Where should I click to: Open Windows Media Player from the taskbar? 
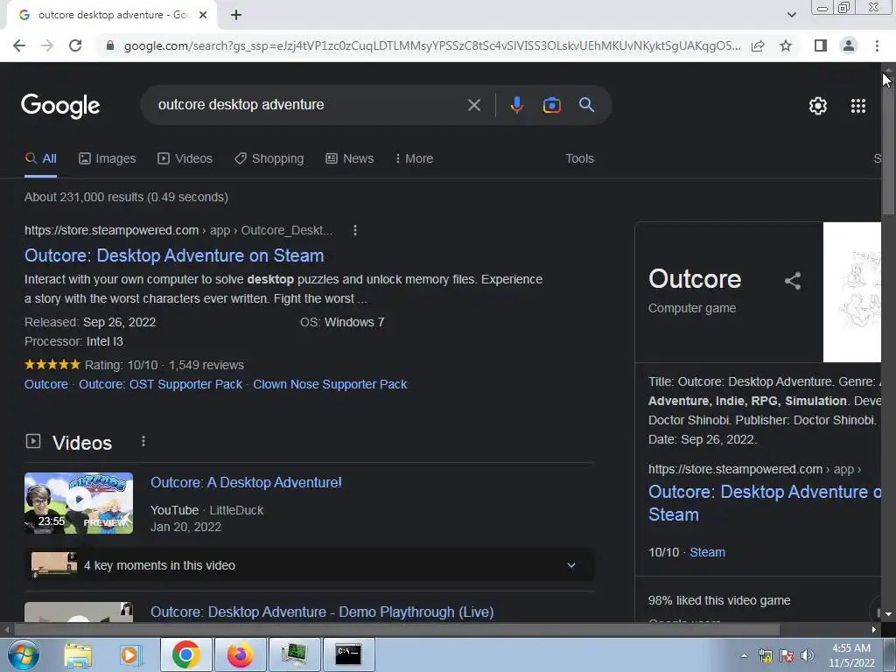pos(130,654)
